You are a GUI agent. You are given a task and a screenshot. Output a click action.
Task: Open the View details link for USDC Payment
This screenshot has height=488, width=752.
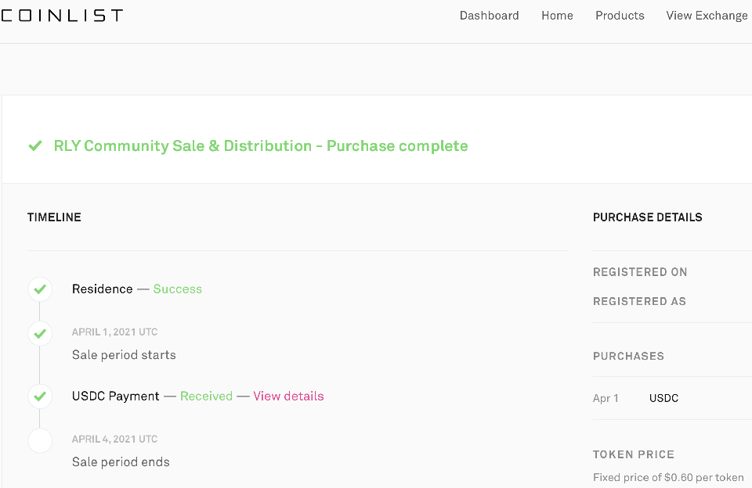point(288,396)
